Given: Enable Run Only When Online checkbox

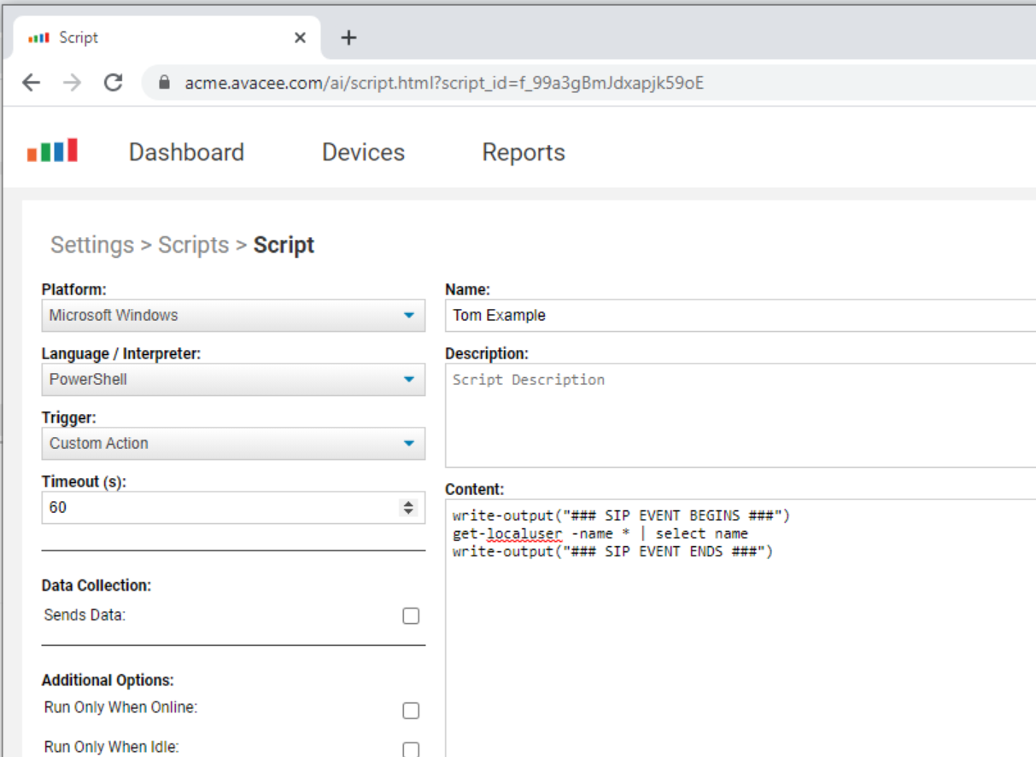Looking at the screenshot, I should (411, 710).
